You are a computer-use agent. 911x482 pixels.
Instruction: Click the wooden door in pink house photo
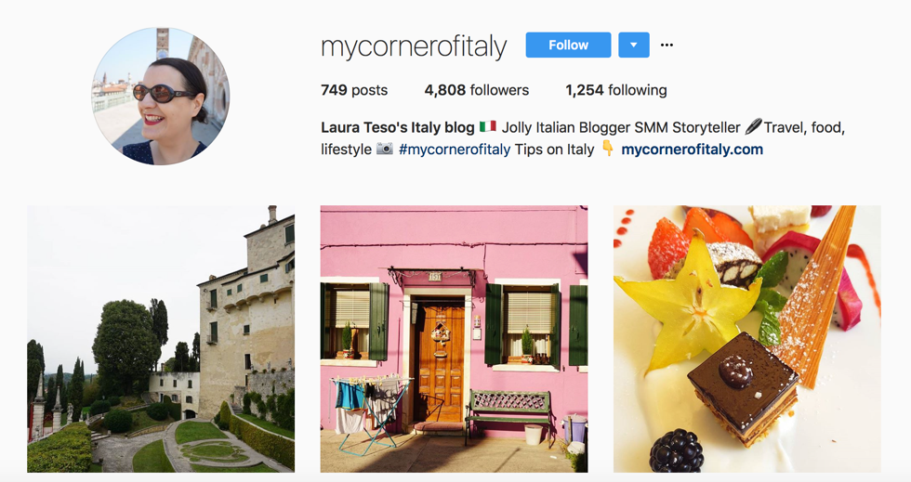pos(440,360)
